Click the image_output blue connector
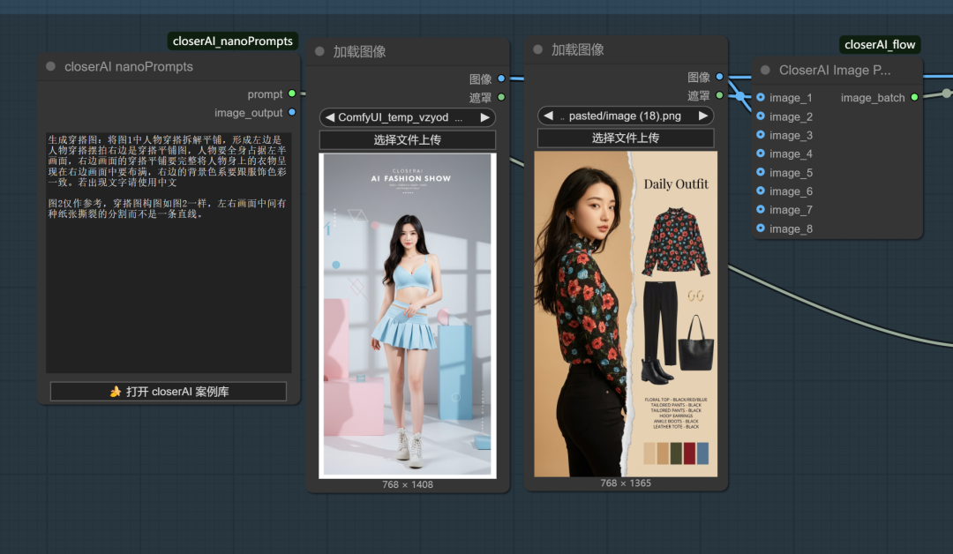Viewport: 953px width, 554px height. click(292, 113)
